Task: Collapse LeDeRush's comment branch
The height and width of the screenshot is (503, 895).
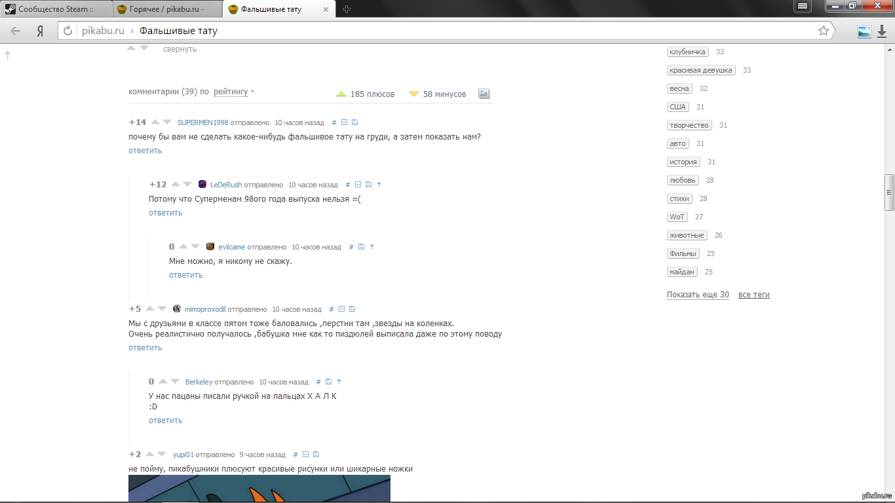Action: [358, 185]
